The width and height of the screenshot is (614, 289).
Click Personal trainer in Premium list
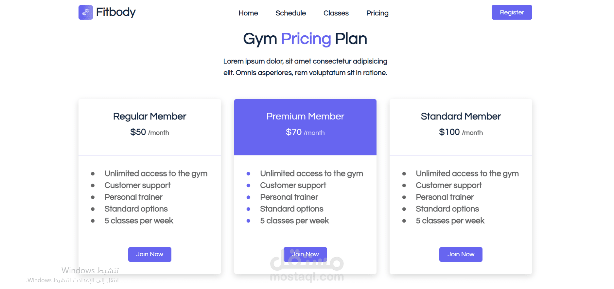[x=289, y=197]
